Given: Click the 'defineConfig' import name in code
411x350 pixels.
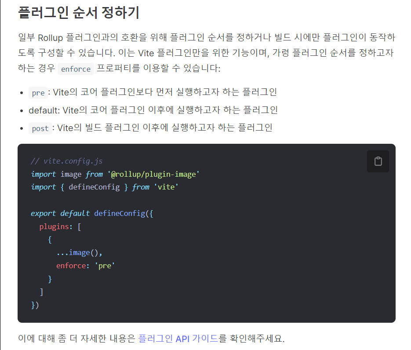Looking at the screenshot, I should [94, 187].
